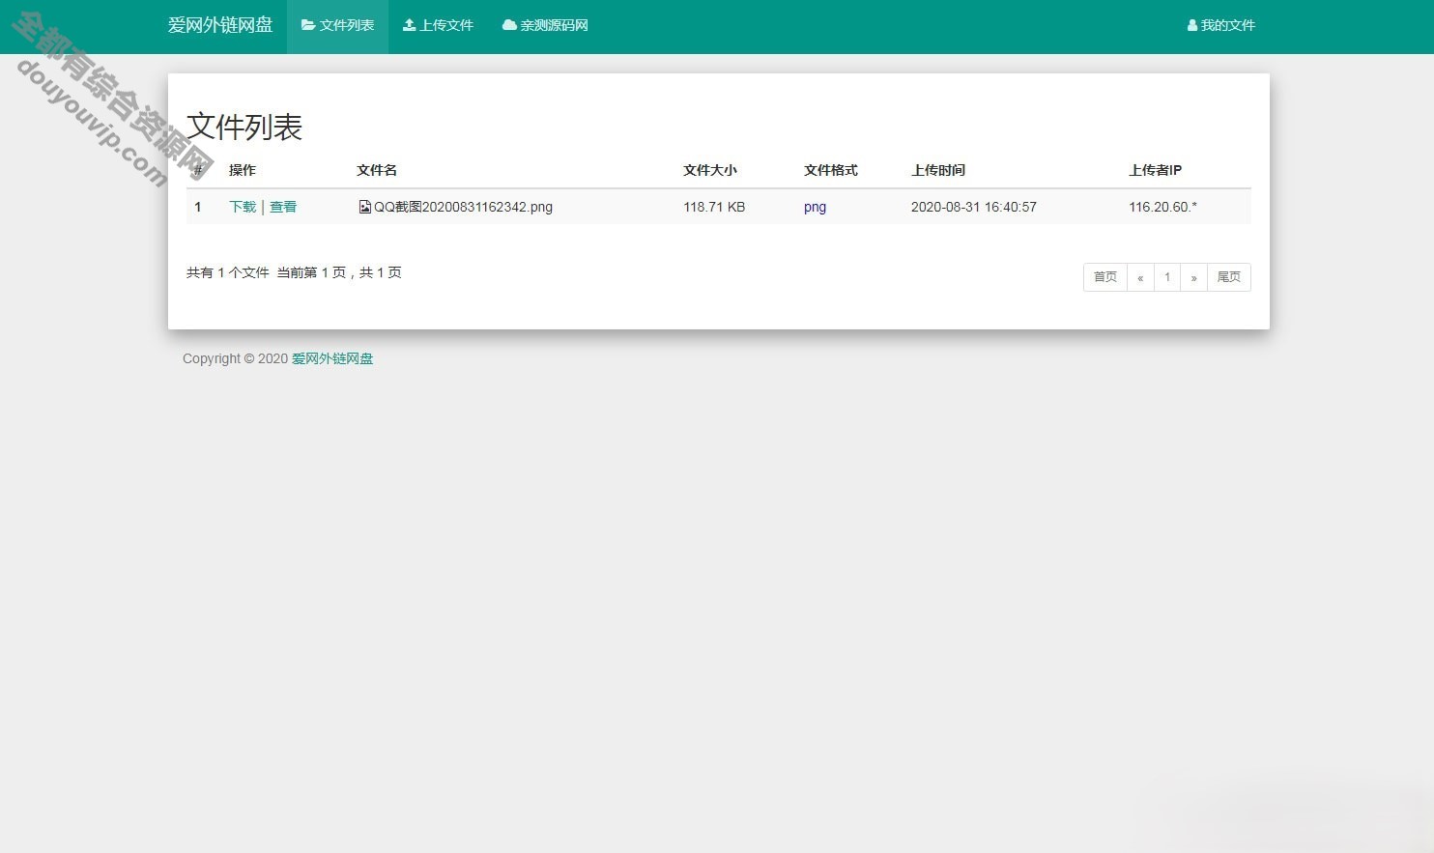Click the cloud icon beside 亲测源码网

coord(509,25)
